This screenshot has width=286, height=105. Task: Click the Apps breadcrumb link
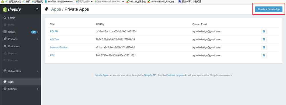[x=56, y=9]
